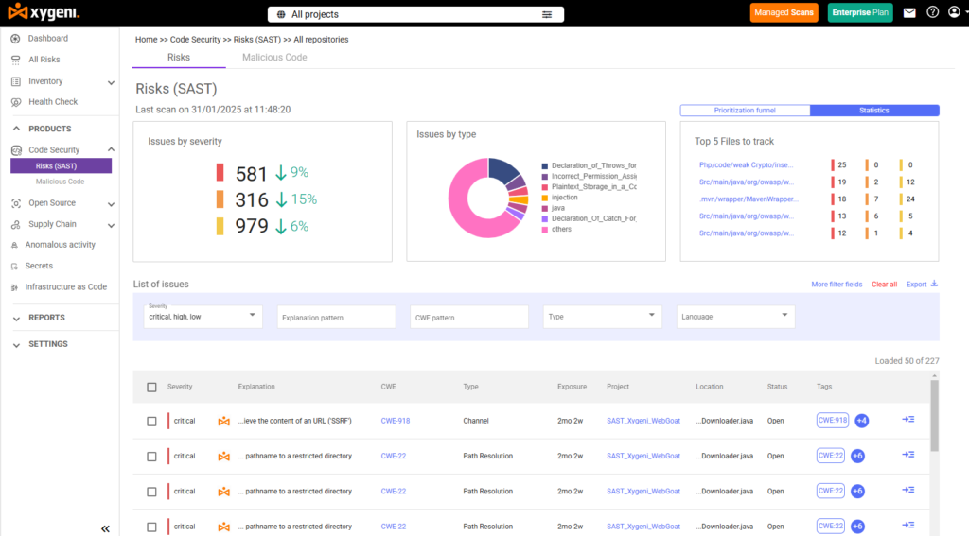Focus the Explanation pattern field

tap(336, 317)
